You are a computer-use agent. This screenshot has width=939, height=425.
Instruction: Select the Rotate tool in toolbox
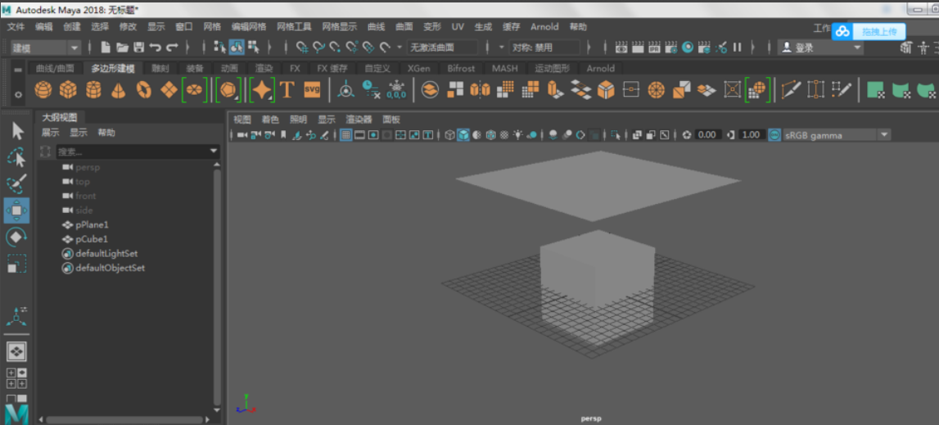(x=16, y=237)
